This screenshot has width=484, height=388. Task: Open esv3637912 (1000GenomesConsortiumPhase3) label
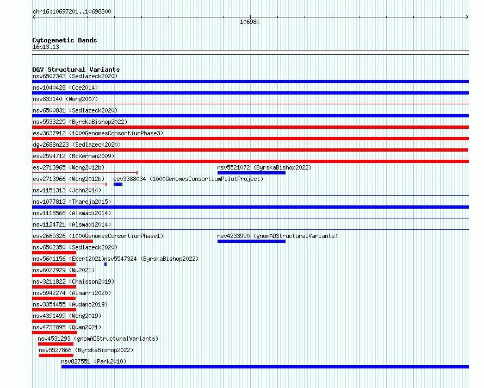click(98, 133)
